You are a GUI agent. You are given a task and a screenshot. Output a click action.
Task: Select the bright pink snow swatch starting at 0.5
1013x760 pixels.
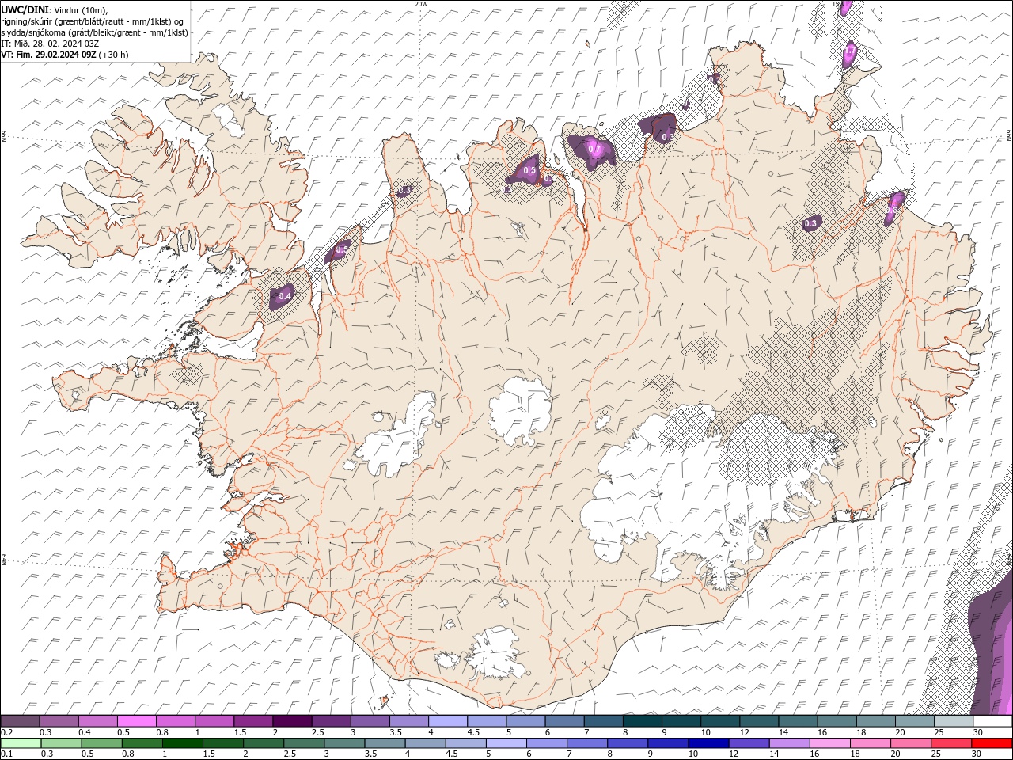(x=137, y=721)
